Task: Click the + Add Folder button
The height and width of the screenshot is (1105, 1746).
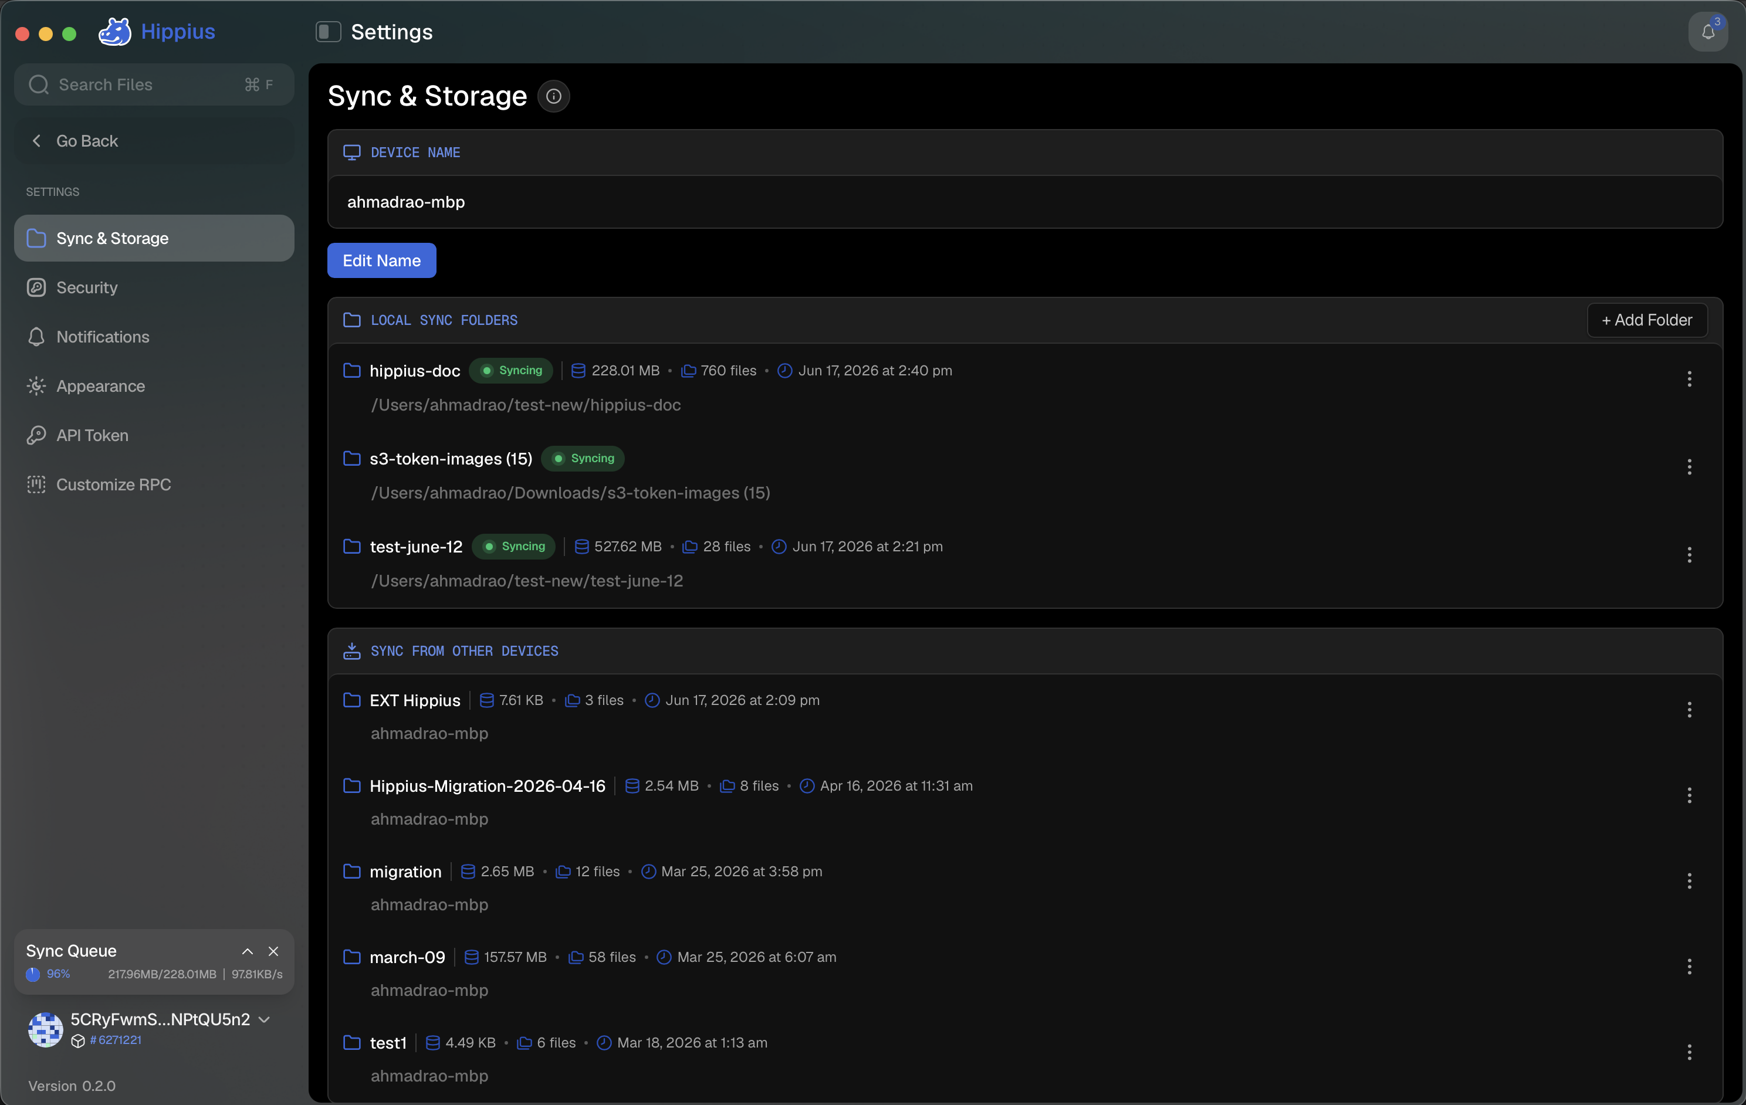Action: pos(1647,320)
